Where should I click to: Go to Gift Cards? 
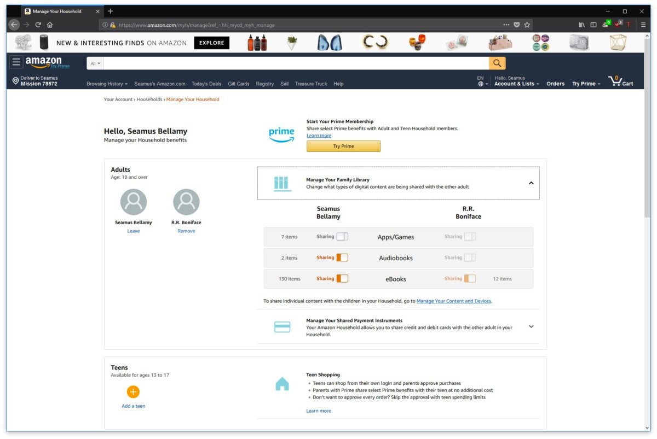(239, 84)
